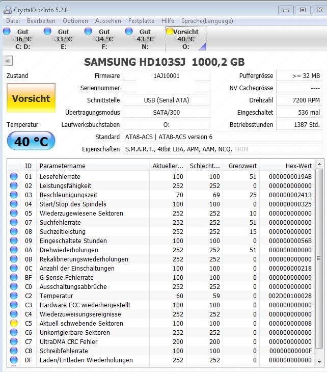Screen dimensions: 327x372
Task: Click hex value 0000000019AB
Action: pos(290,176)
